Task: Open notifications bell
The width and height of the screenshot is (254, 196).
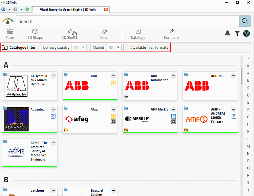Action: pyautogui.click(x=228, y=33)
